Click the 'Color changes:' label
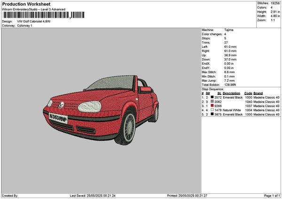Screen dimensions: 282x199 [212, 34]
